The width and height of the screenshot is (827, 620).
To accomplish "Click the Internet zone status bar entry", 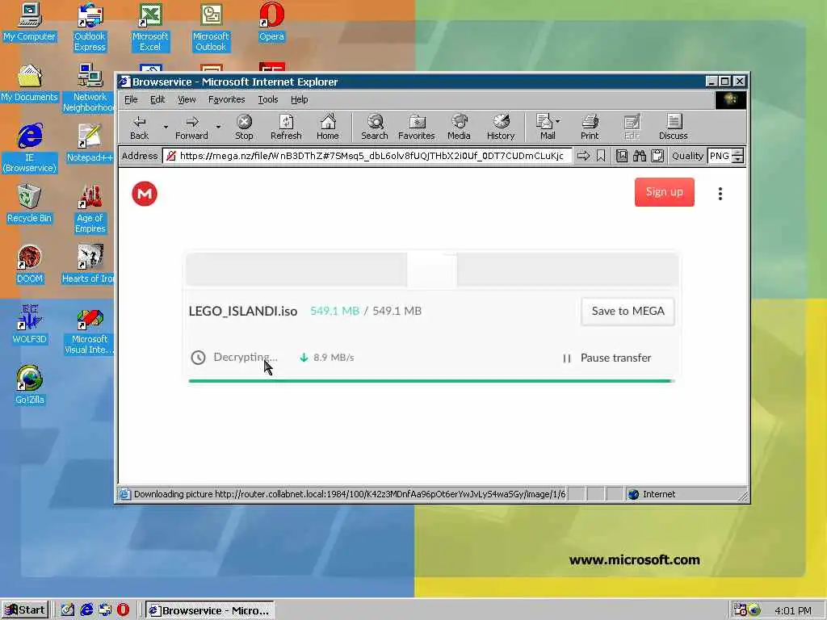I will pos(653,494).
